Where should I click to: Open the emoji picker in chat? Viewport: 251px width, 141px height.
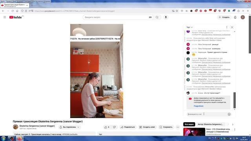pos(229,114)
